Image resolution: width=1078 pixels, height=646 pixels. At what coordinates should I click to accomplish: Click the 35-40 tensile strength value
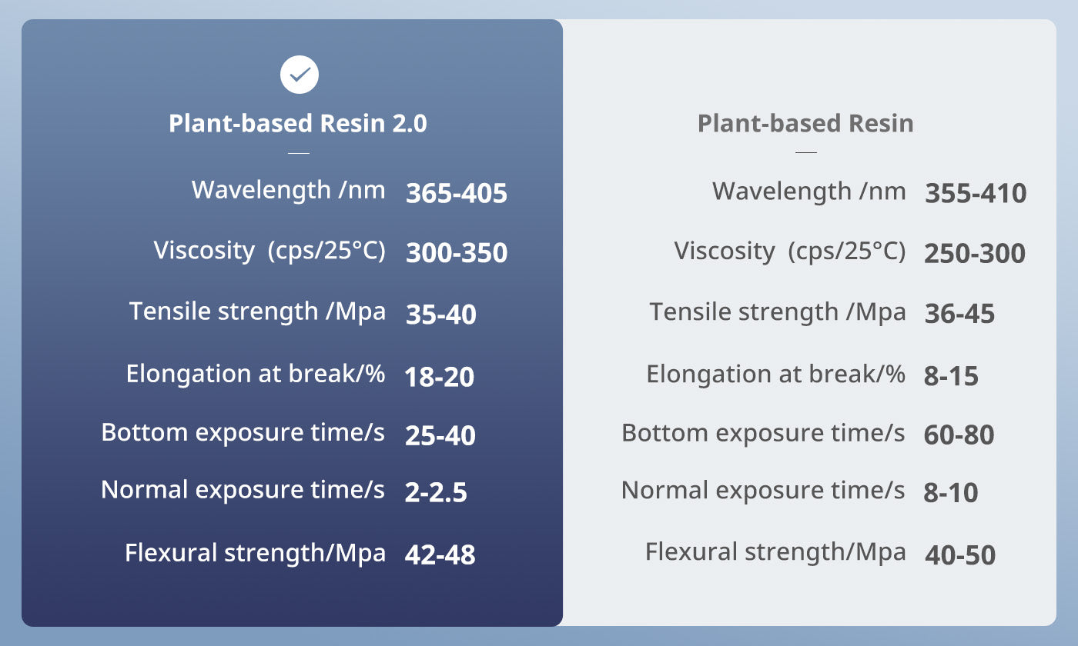[x=440, y=315]
